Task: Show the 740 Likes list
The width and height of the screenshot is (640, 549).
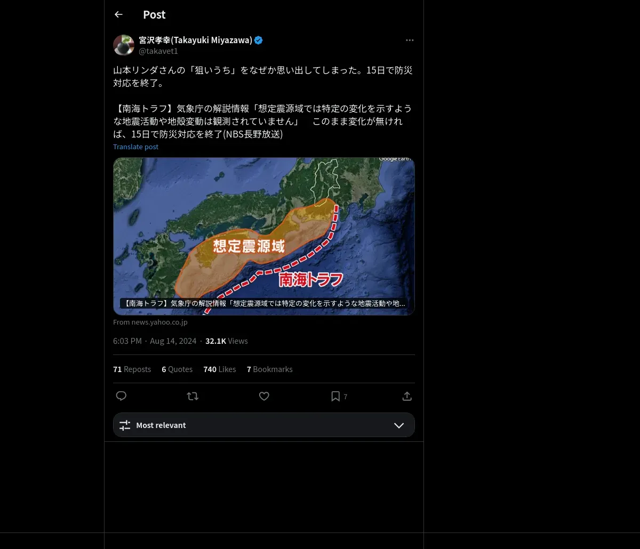Action: [x=219, y=369]
